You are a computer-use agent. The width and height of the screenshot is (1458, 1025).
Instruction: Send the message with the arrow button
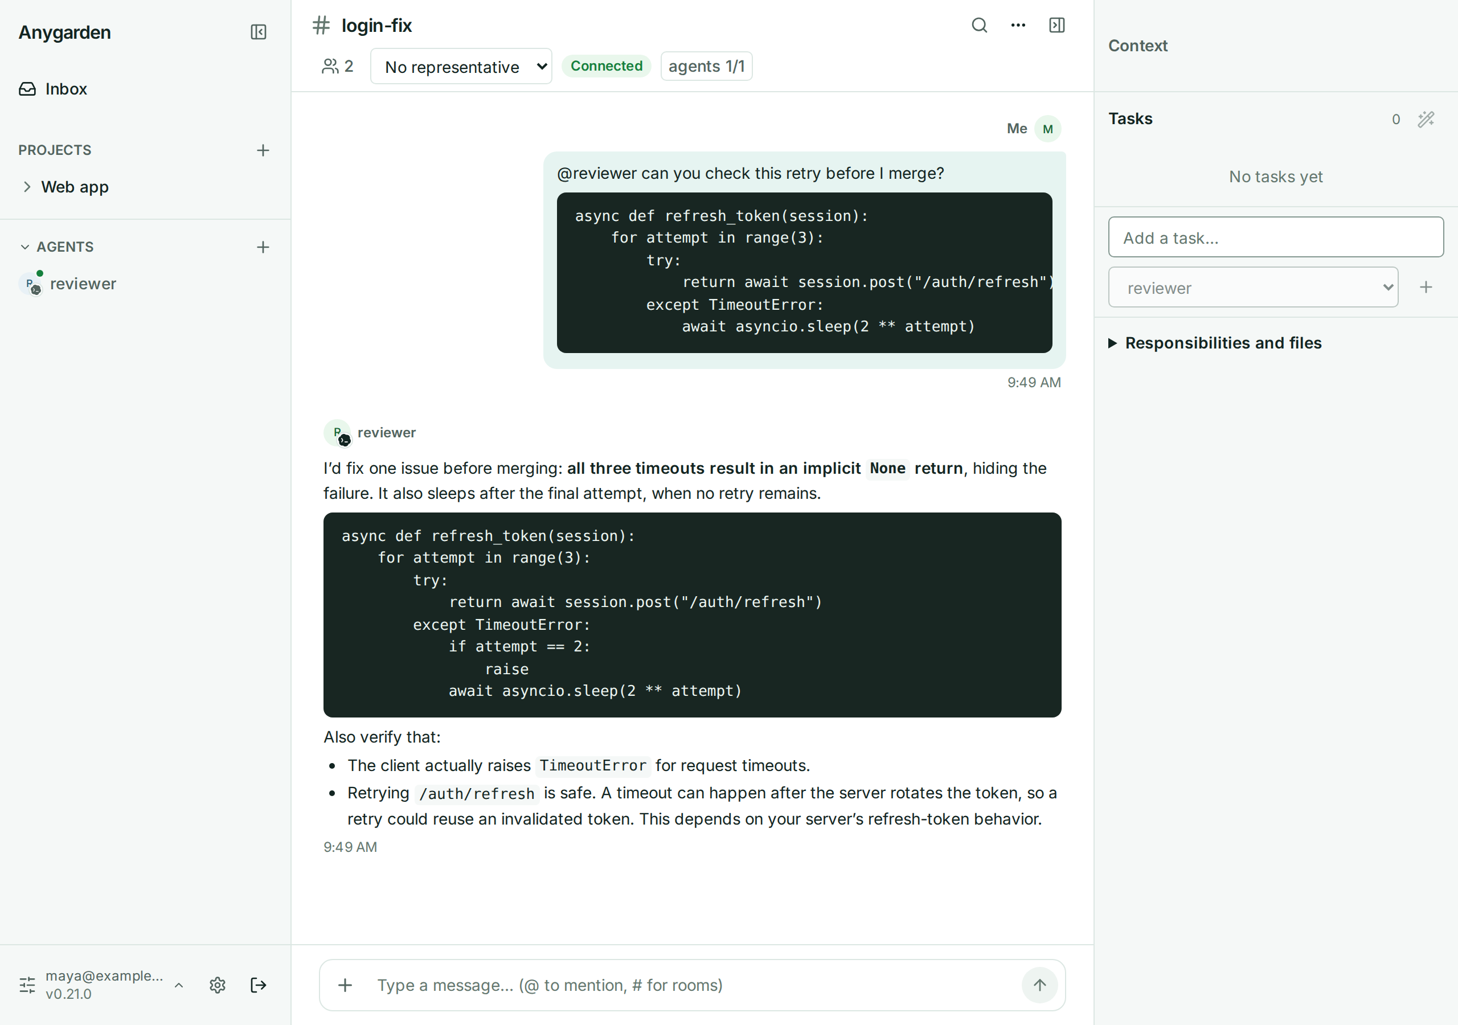1039,985
